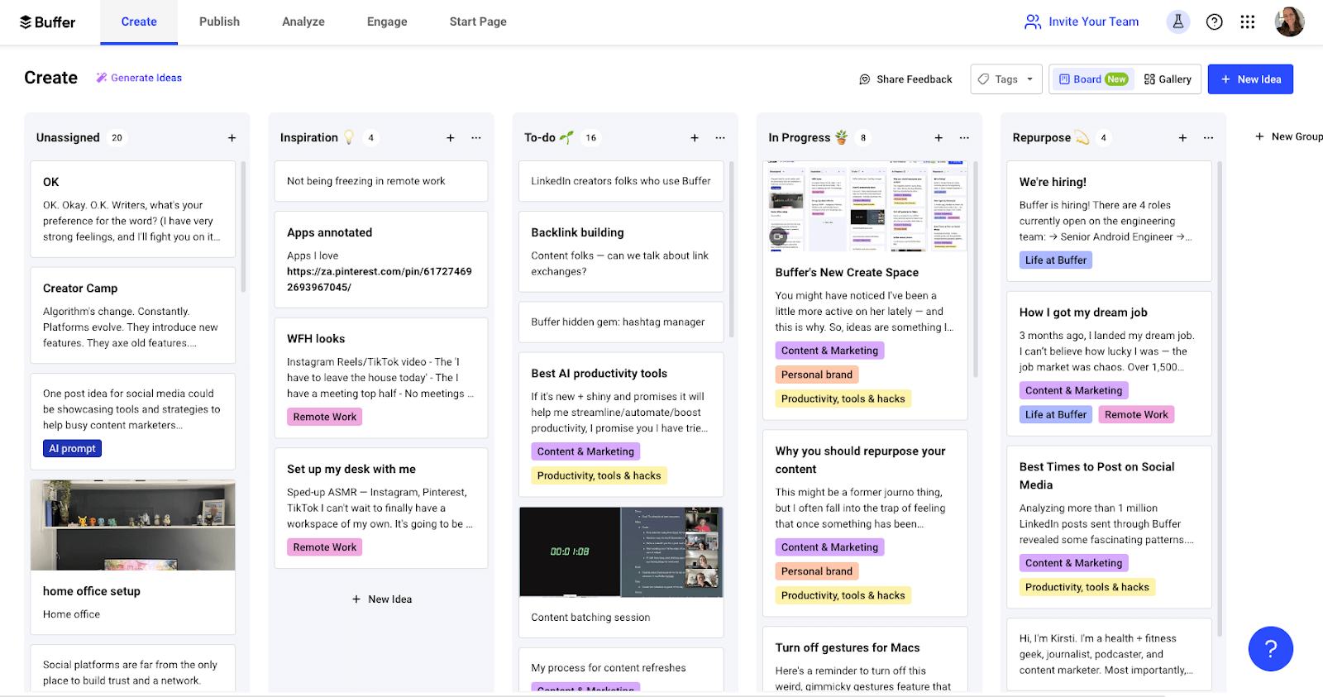Click the user profile avatar
The image size is (1323, 697).
(x=1289, y=22)
